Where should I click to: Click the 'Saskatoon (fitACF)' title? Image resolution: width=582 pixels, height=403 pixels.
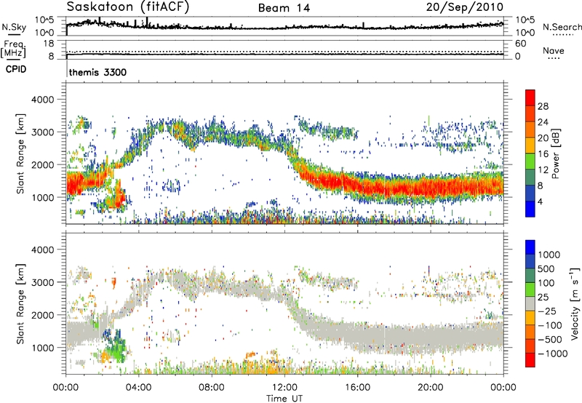pyautogui.click(x=127, y=7)
